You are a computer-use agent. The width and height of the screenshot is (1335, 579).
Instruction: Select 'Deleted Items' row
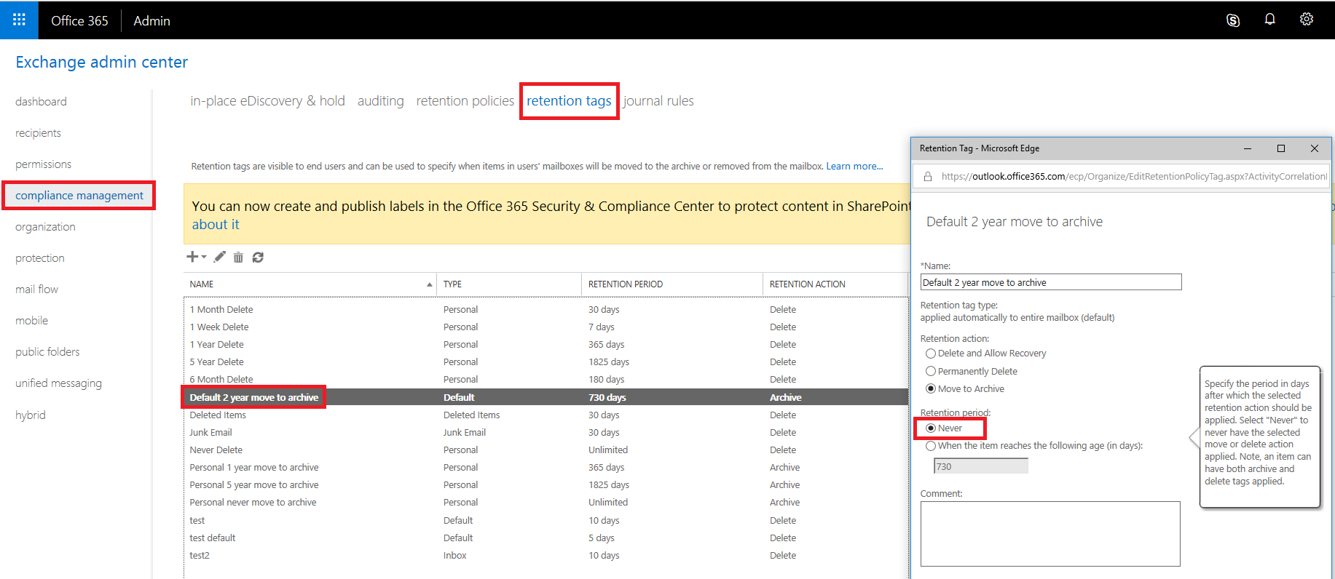[546, 415]
